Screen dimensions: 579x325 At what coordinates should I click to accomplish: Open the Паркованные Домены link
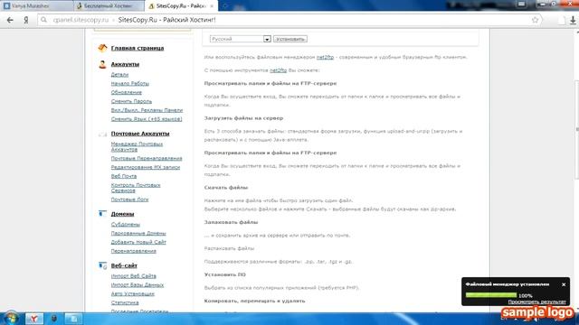coord(138,233)
